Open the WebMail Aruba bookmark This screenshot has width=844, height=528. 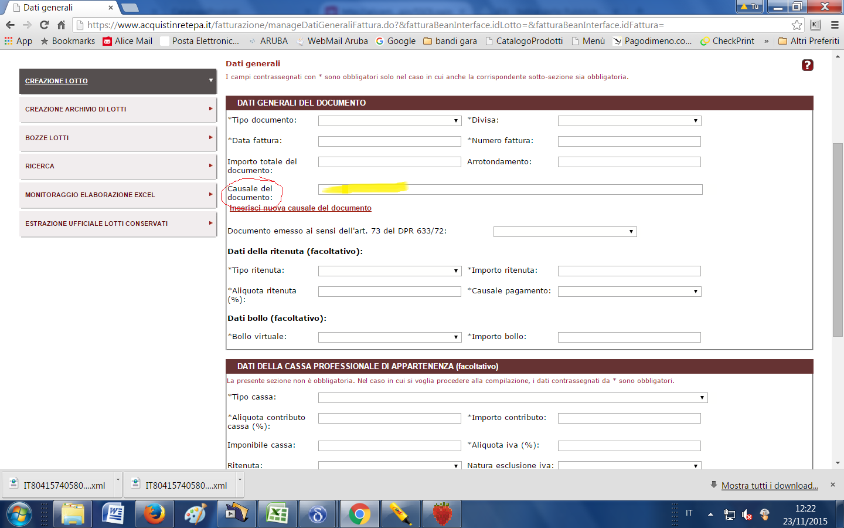pyautogui.click(x=332, y=41)
